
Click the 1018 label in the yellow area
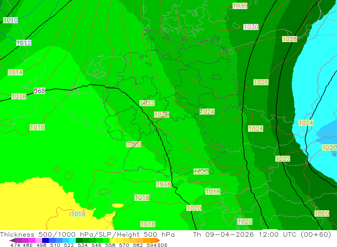tap(78, 214)
